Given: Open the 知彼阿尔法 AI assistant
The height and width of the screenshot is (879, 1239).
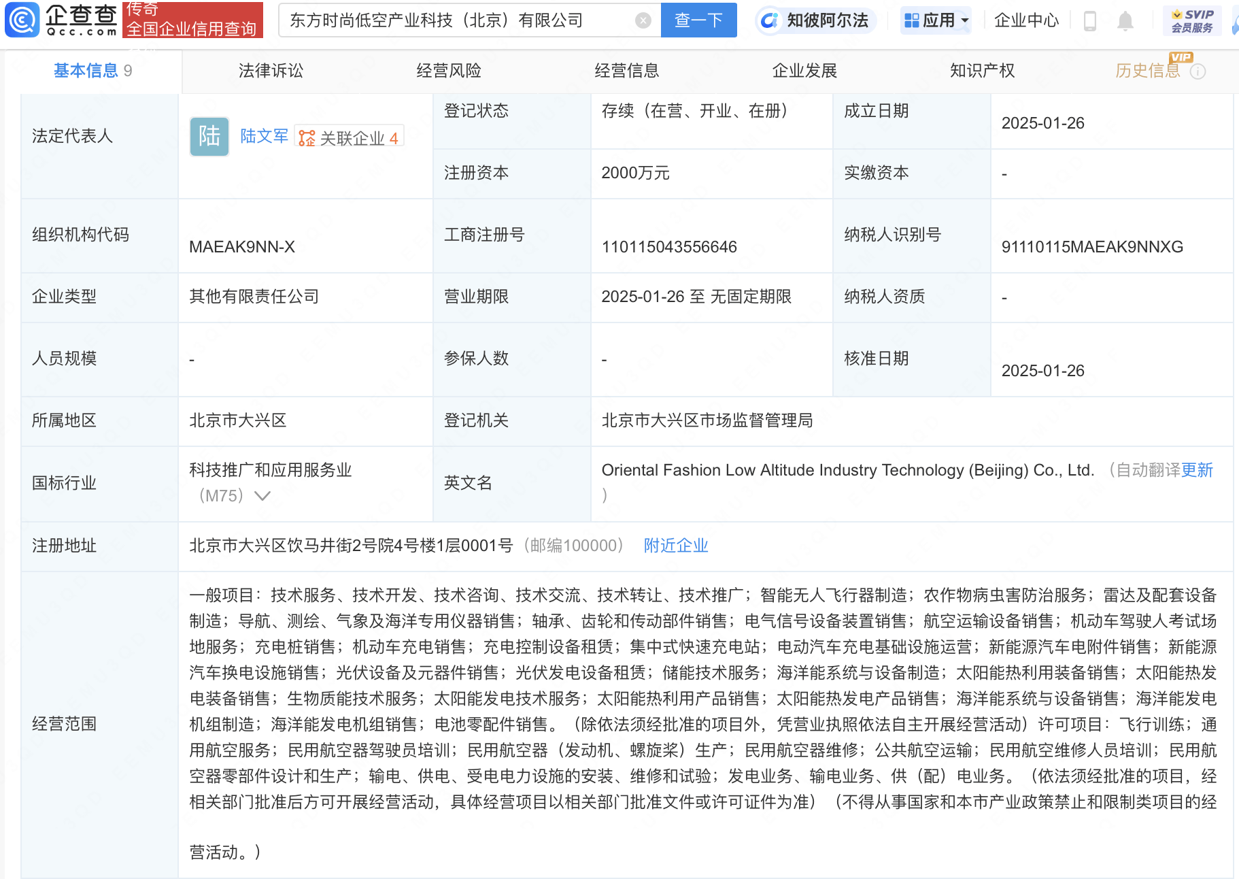Looking at the screenshot, I should [x=815, y=20].
